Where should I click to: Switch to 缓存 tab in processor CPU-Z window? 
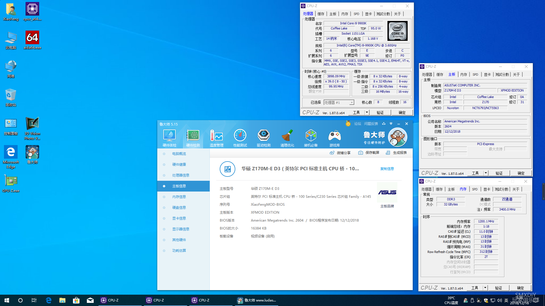(x=321, y=14)
